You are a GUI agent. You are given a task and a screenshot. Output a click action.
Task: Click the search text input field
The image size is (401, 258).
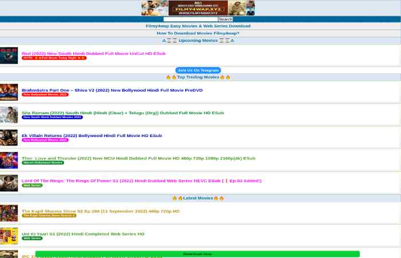pos(190,19)
